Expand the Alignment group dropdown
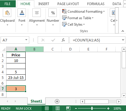The height and width of the screenshot is (111, 126). point(37,25)
